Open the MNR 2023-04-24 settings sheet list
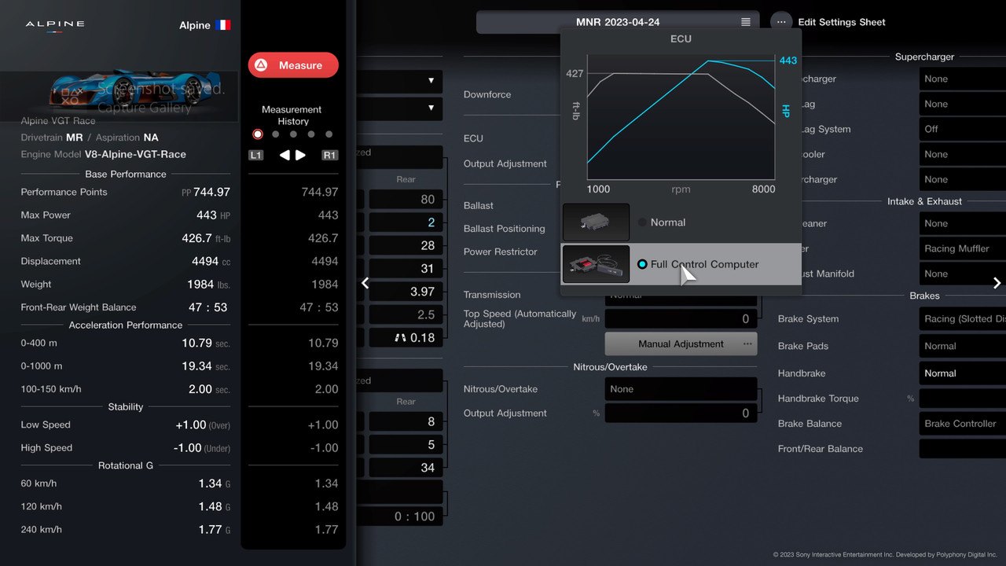 (x=618, y=22)
